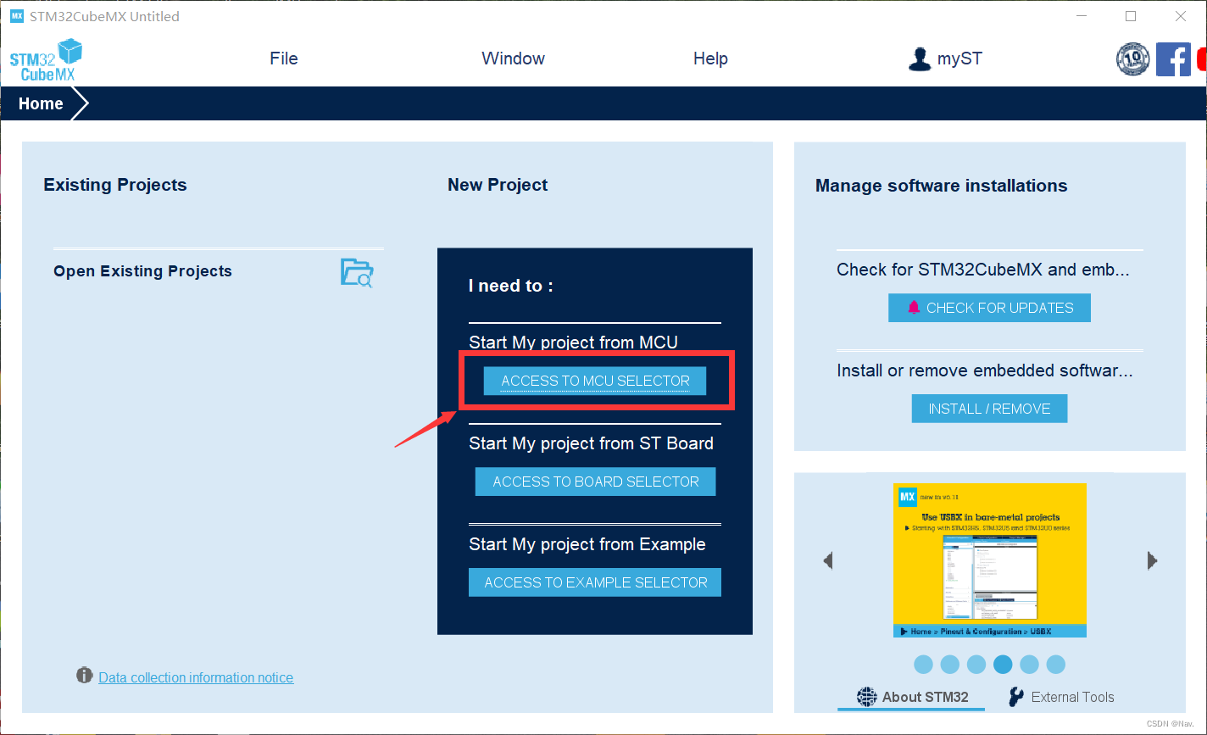Show next news slide with right arrow

[1152, 560]
